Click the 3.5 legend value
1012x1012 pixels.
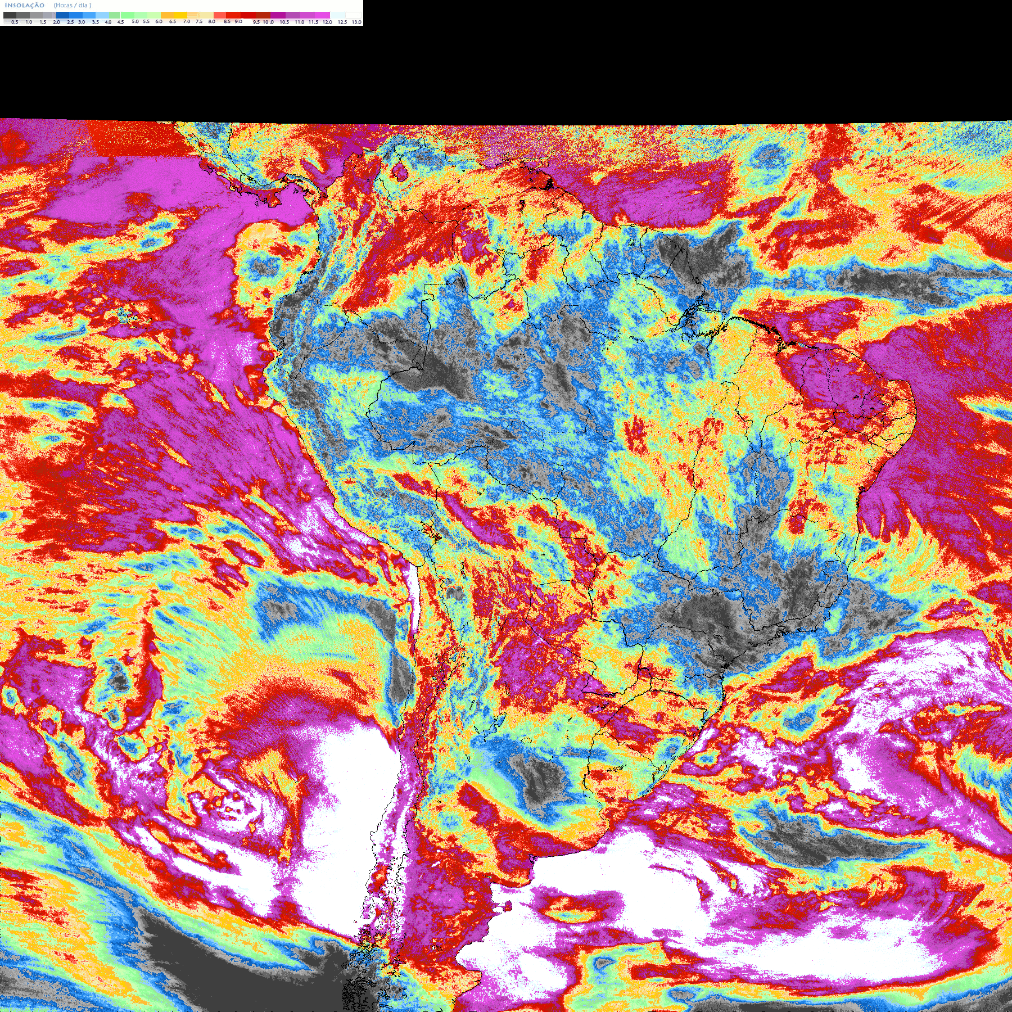[x=96, y=22]
